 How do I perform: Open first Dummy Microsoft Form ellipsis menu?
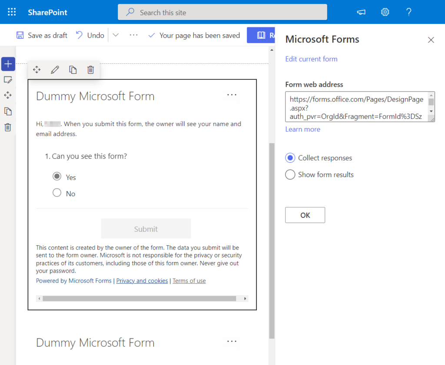pyautogui.click(x=232, y=95)
